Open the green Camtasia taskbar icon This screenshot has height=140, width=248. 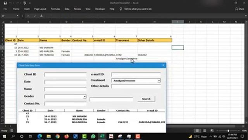84,136
